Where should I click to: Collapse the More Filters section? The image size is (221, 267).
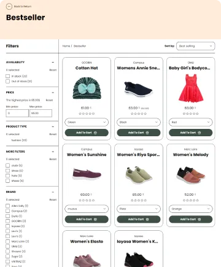(x=53, y=152)
